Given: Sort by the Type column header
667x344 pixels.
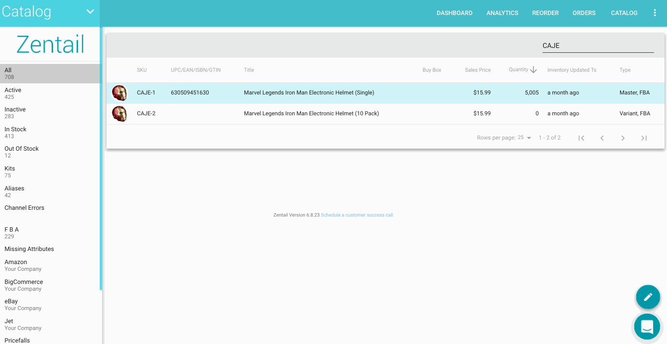Looking at the screenshot, I should tap(625, 70).
